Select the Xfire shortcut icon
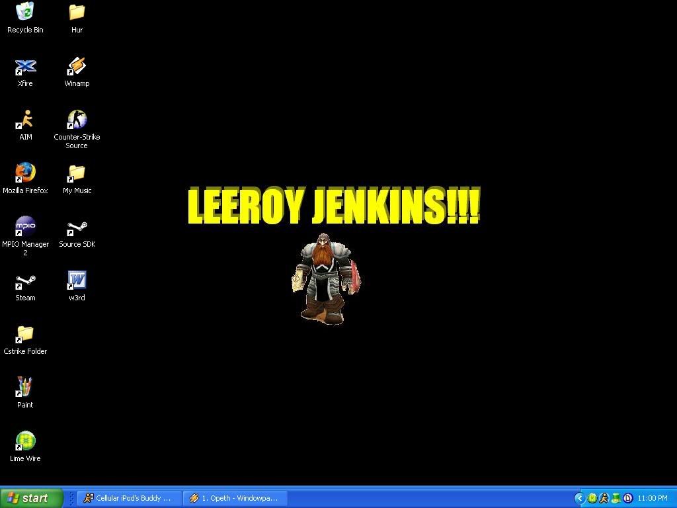 pos(25,67)
